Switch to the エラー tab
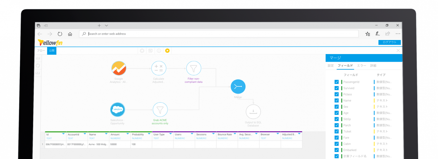Image resolution: width=438 pixels, height=159 pixels. click(361, 66)
